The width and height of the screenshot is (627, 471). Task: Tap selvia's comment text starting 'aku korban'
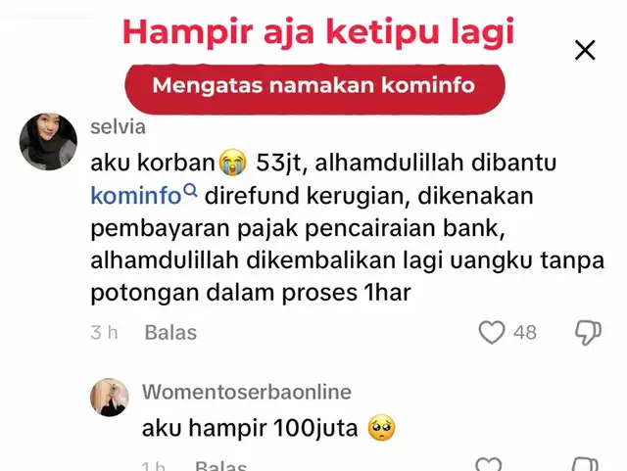pyautogui.click(x=348, y=228)
